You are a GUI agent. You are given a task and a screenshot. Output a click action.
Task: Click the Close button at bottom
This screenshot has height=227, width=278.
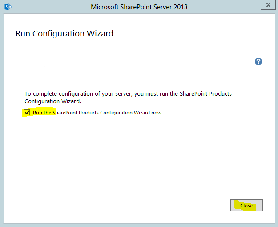(x=246, y=205)
